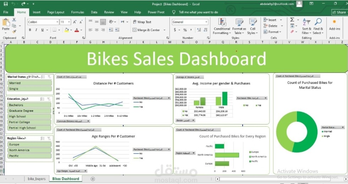Clear filter on Region slicer
Screen dimensions: 348x184
coord(49,138)
